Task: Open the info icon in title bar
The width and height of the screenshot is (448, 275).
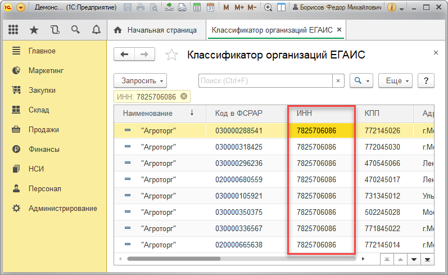Action: pyautogui.click(x=392, y=7)
